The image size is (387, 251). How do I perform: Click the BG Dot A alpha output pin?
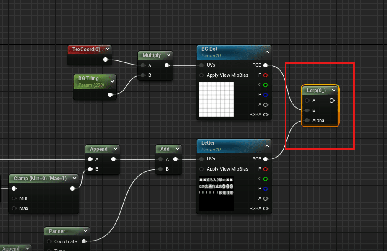click(x=266, y=105)
